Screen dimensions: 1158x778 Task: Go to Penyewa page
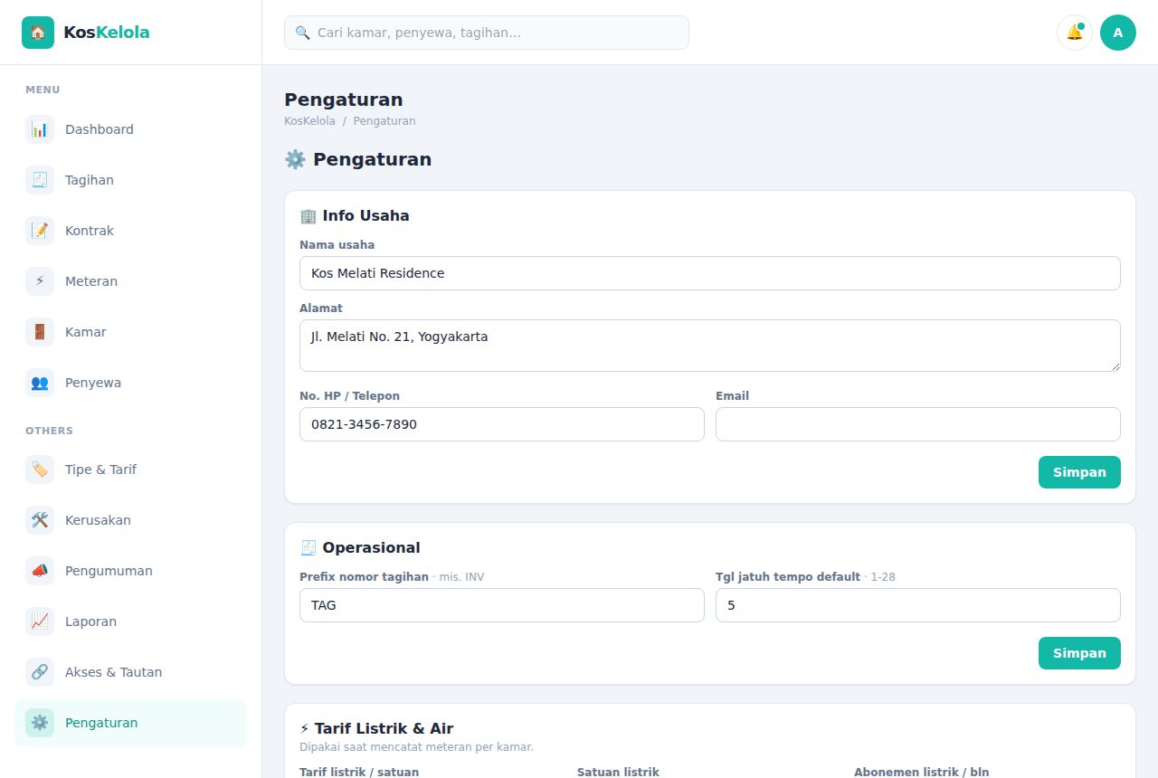tap(130, 383)
